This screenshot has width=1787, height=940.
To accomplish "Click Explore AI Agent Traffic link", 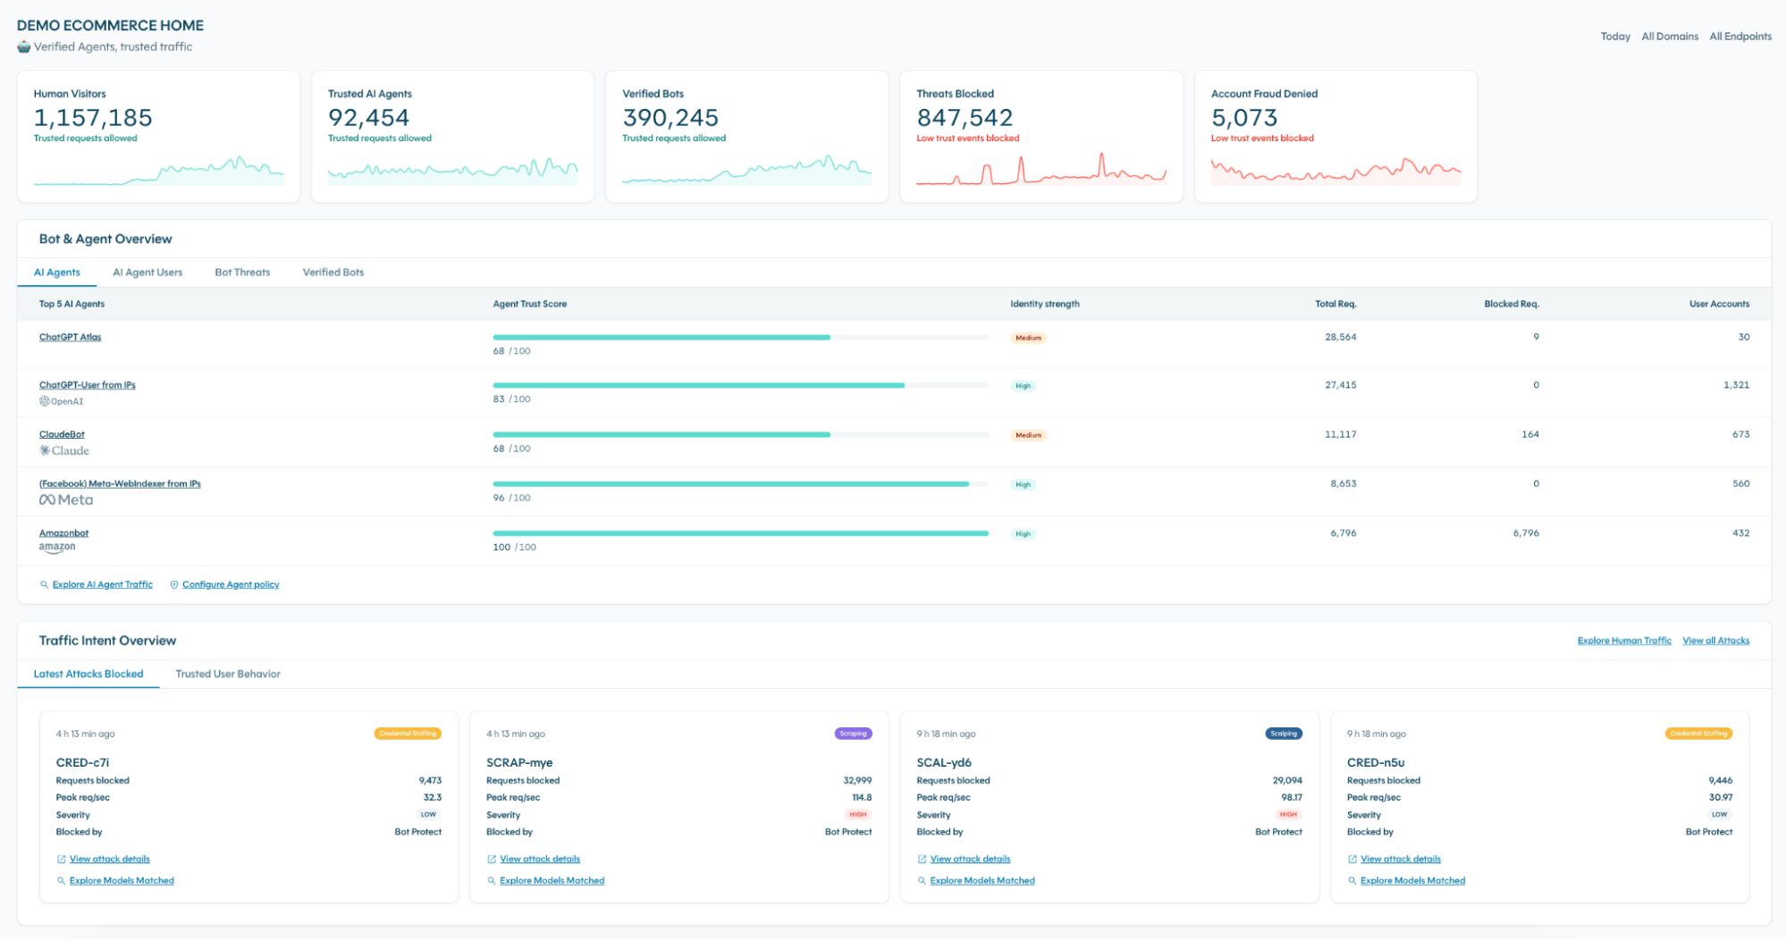I will [103, 584].
